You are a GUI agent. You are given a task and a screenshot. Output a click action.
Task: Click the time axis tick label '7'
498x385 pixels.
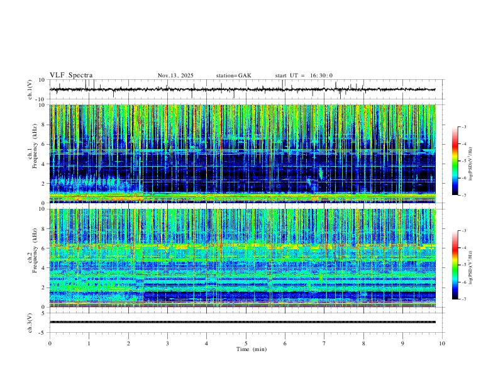[x=324, y=343]
